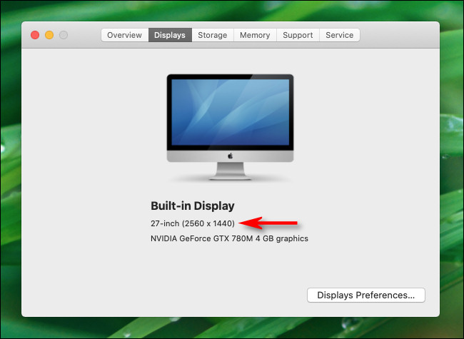The image size is (464, 339).
Task: Open the Support tab
Action: tap(298, 35)
